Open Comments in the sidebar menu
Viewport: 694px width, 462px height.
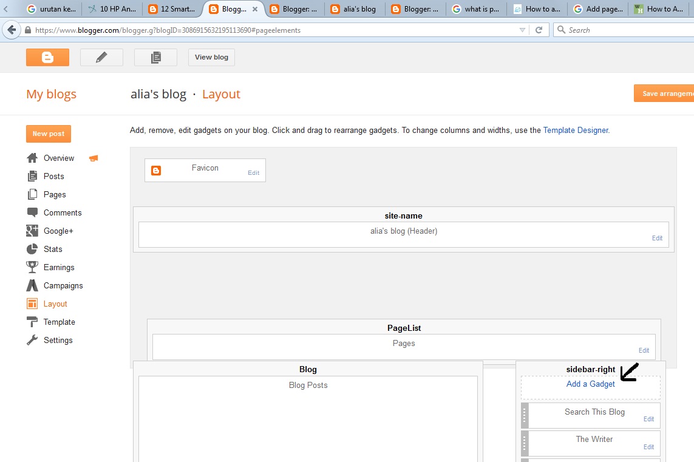point(63,212)
